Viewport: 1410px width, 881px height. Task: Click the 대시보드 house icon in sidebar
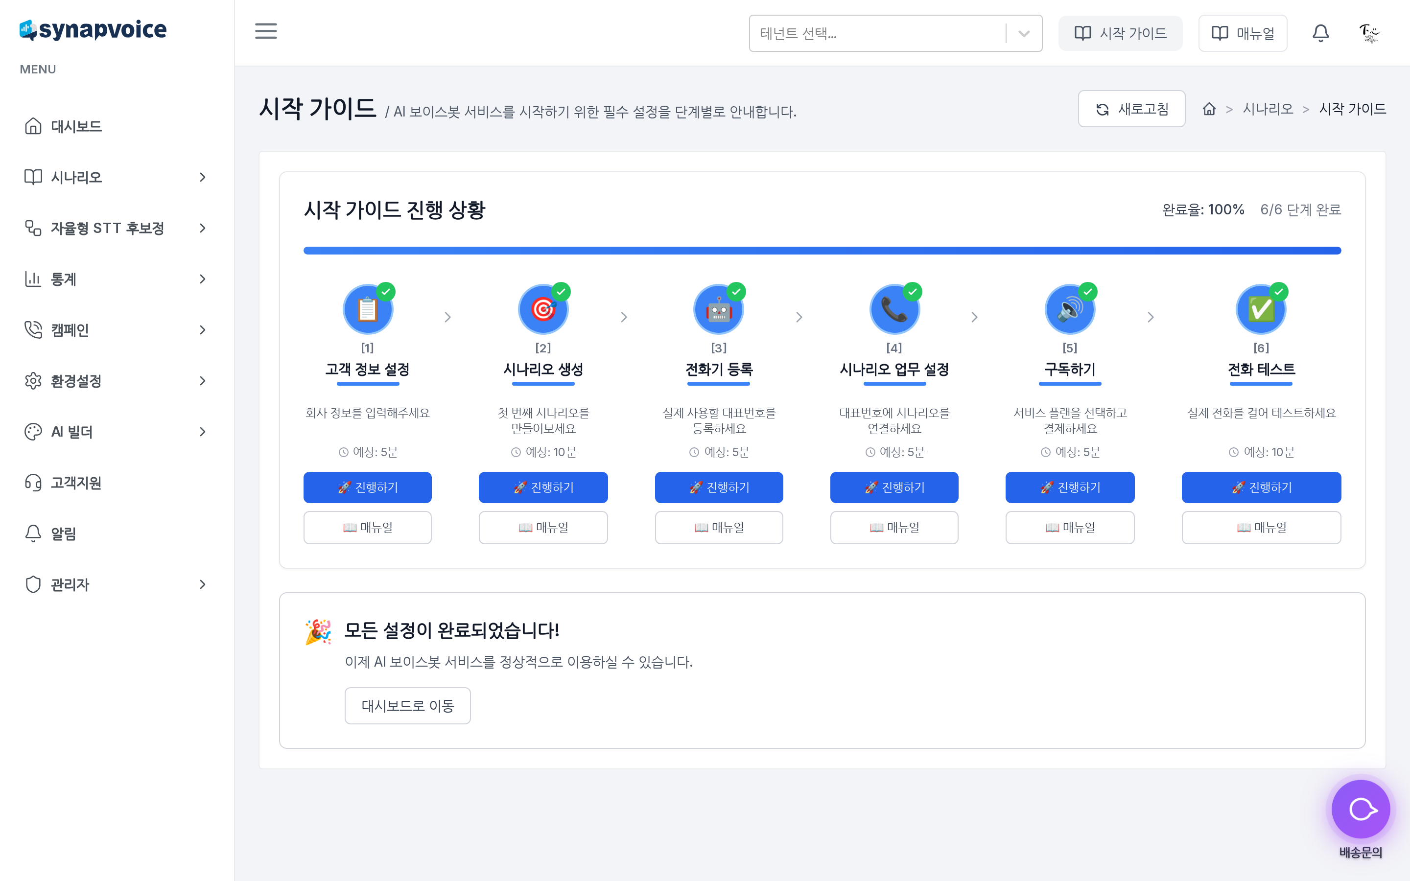click(33, 126)
